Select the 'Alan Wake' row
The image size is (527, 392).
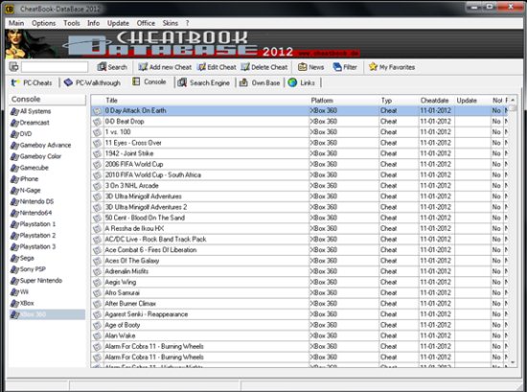(x=300, y=335)
